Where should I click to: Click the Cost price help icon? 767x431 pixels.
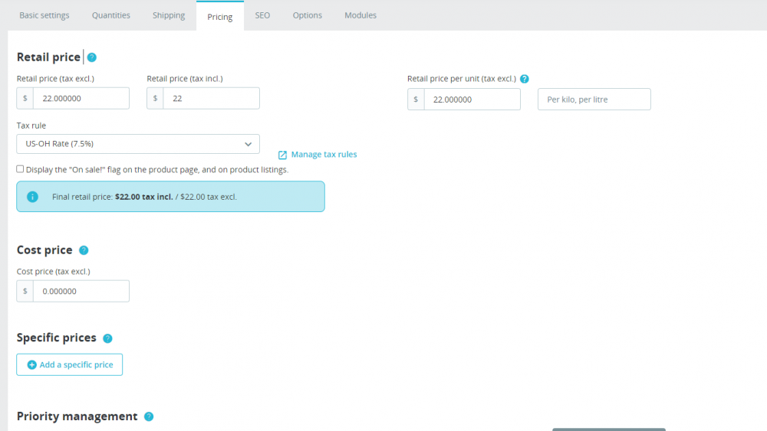[x=84, y=250]
